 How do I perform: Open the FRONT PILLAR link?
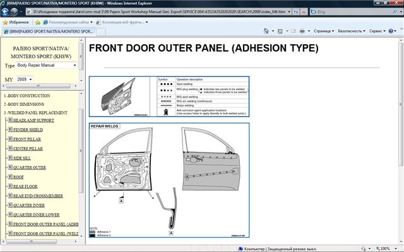click(x=27, y=139)
